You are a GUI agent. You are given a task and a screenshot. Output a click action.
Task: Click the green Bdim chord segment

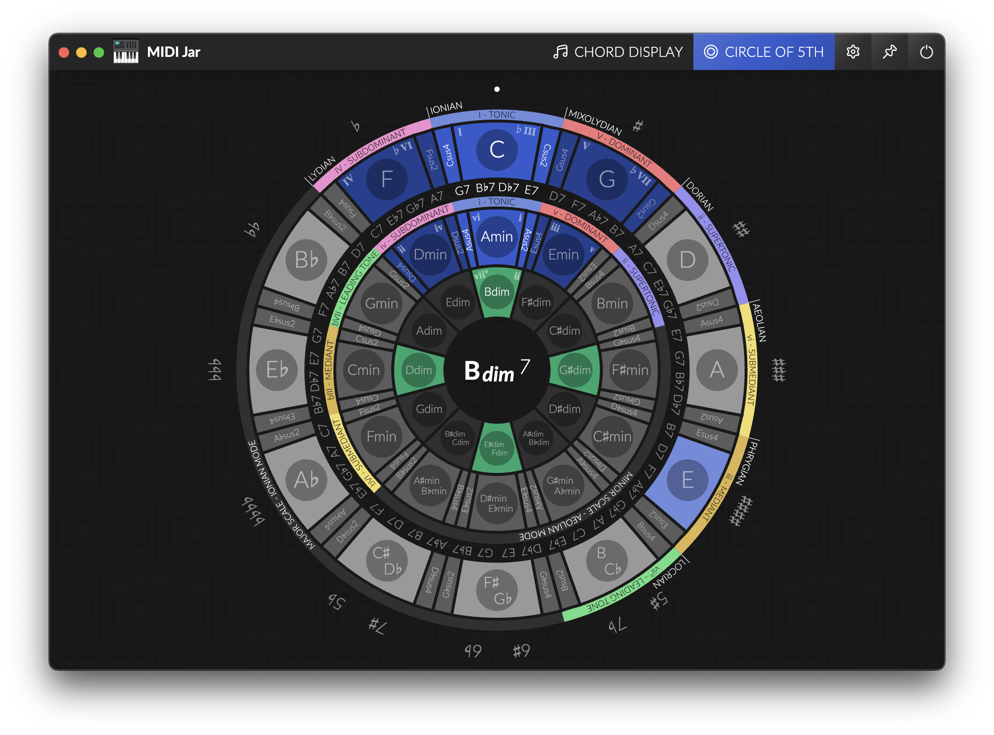pos(497,292)
